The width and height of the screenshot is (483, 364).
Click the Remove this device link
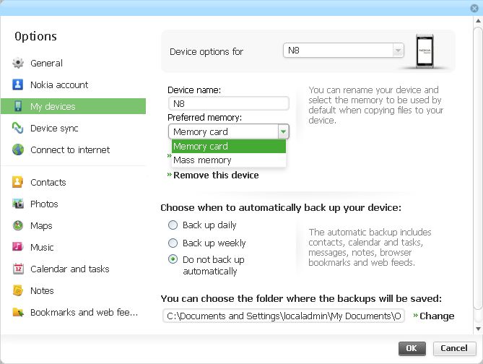tap(216, 175)
